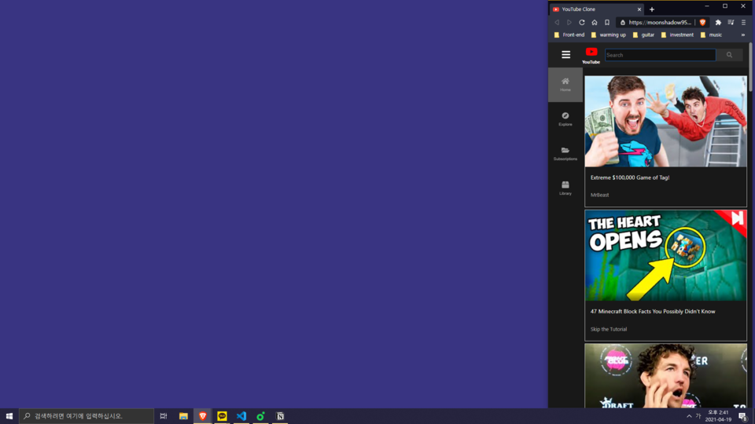Screen dimensions: 755x424
Task: Select the YouTube Clone browser tab
Action: pos(596,9)
